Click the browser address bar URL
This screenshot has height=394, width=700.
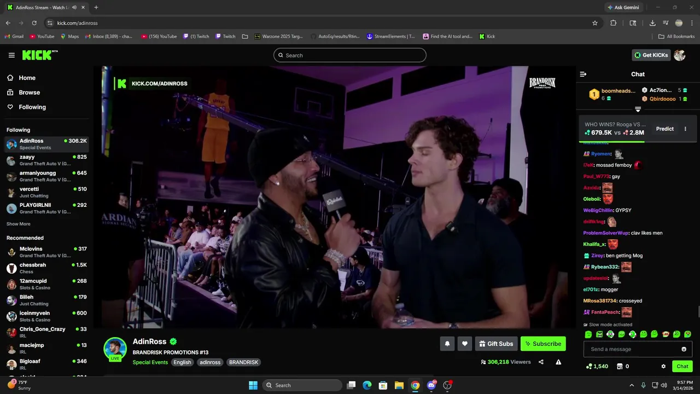tap(77, 23)
